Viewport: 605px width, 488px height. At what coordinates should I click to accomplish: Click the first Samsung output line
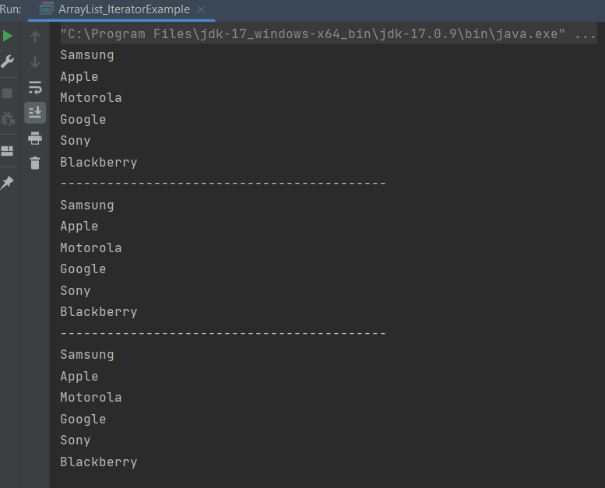pos(87,55)
